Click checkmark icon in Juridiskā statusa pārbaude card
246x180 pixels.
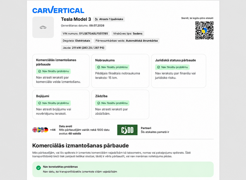[x=158, y=67]
